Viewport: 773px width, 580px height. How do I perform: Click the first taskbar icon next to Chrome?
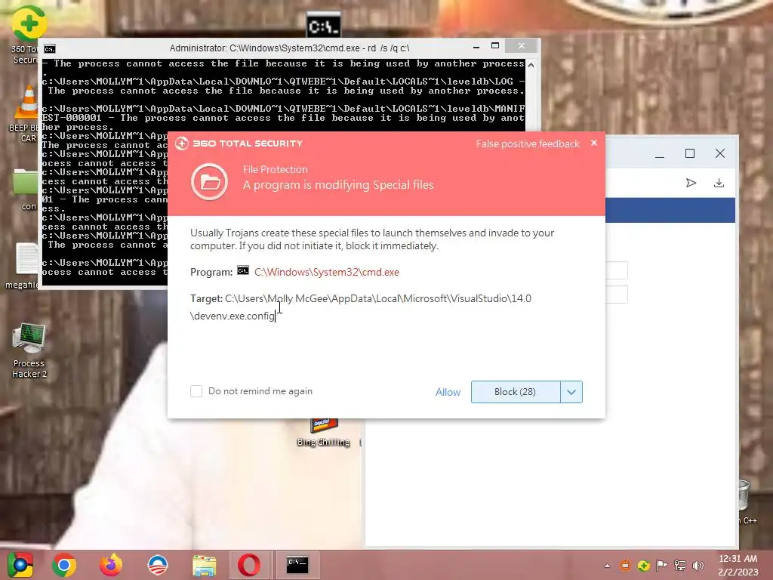pos(20,565)
